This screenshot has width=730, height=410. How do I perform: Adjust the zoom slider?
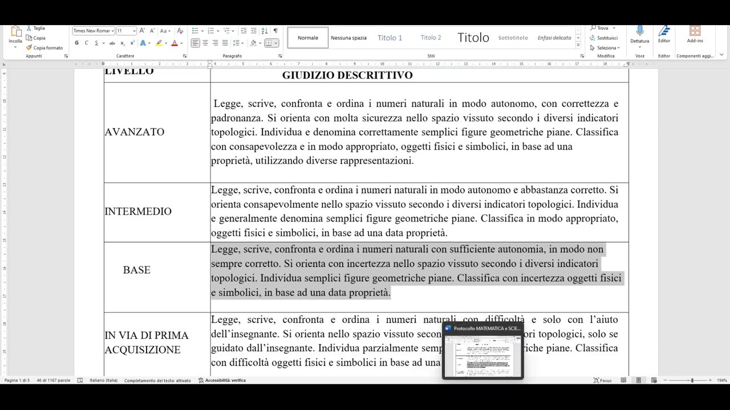(x=692, y=380)
